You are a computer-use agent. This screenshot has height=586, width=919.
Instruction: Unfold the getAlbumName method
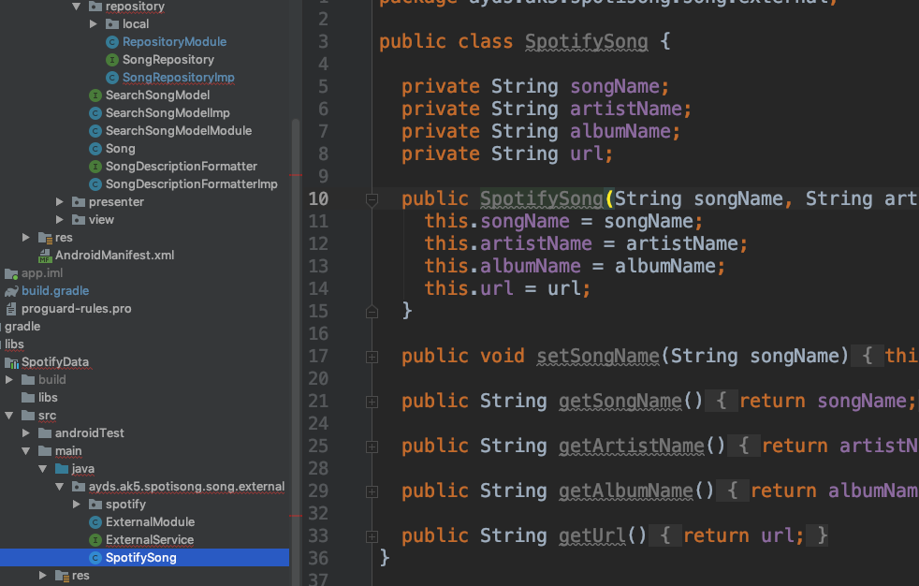click(x=372, y=491)
